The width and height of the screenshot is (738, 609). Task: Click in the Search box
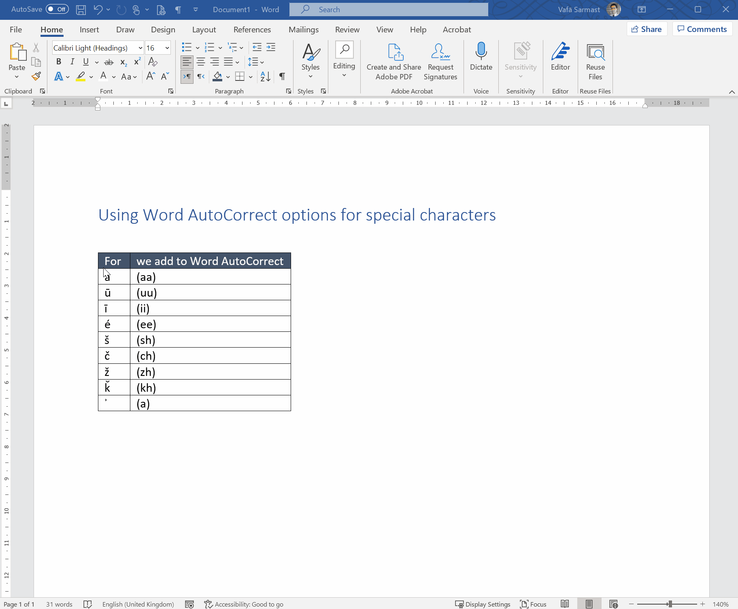click(389, 10)
